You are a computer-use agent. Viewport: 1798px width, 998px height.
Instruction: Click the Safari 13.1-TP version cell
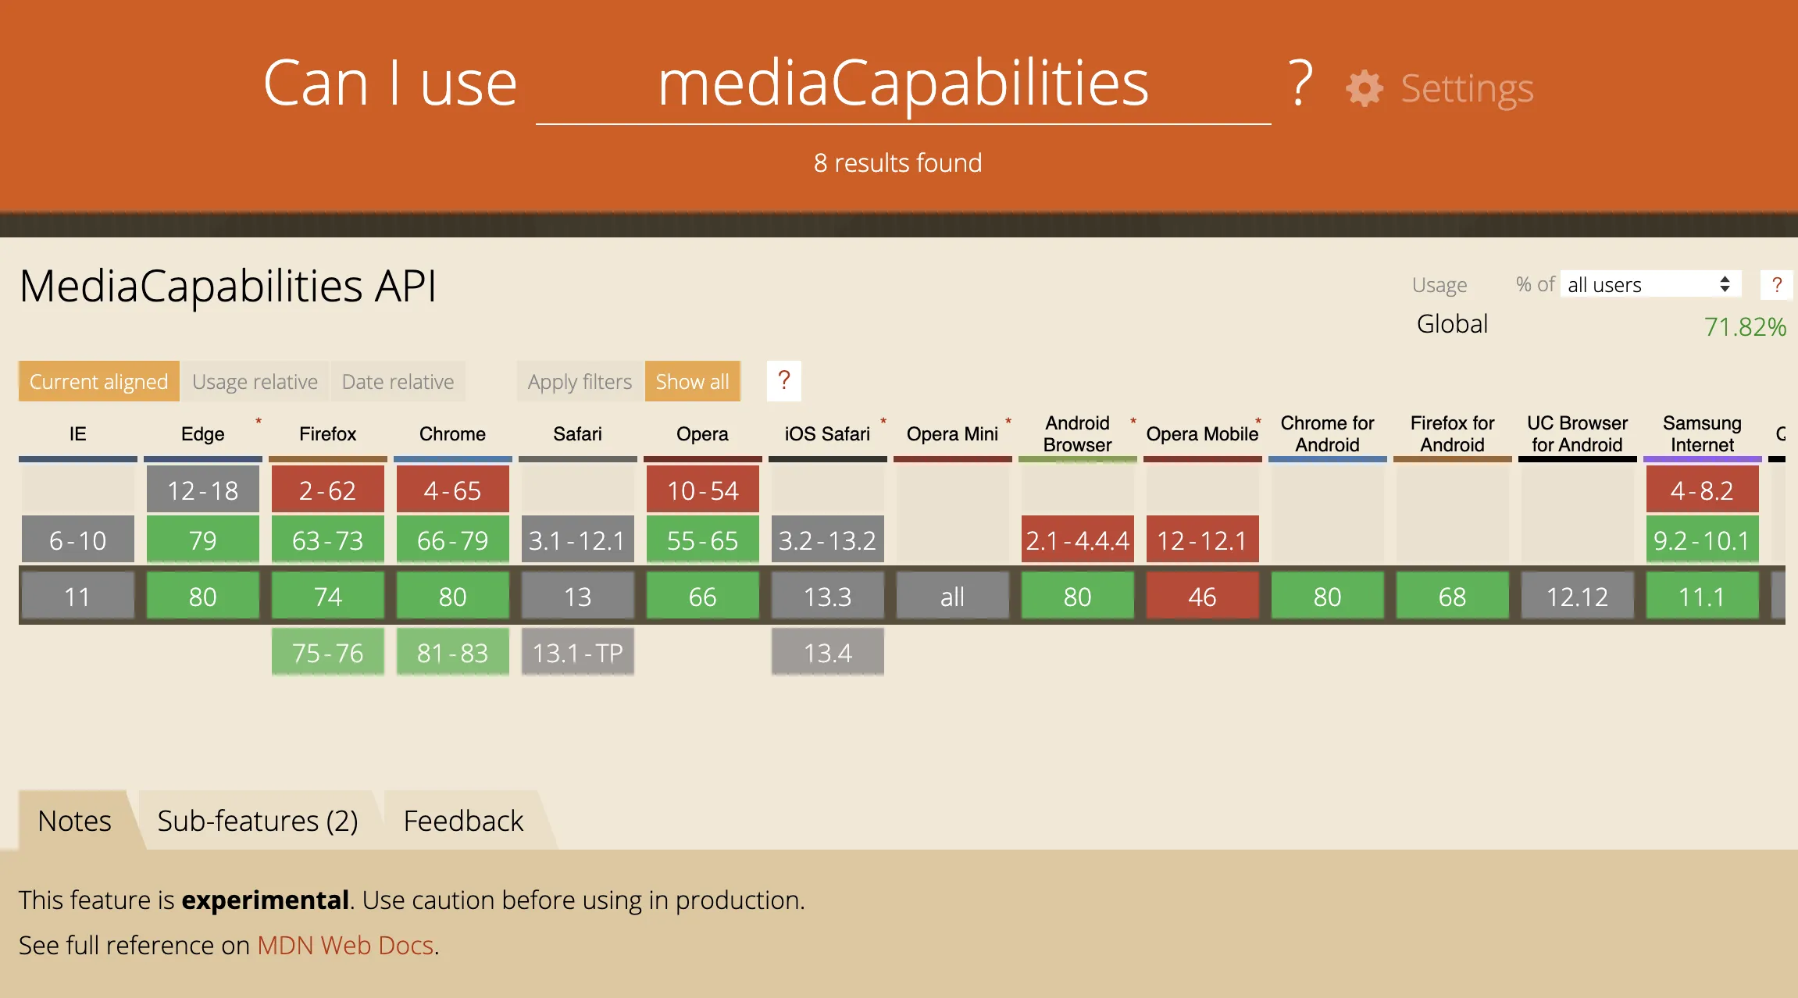[x=578, y=652]
